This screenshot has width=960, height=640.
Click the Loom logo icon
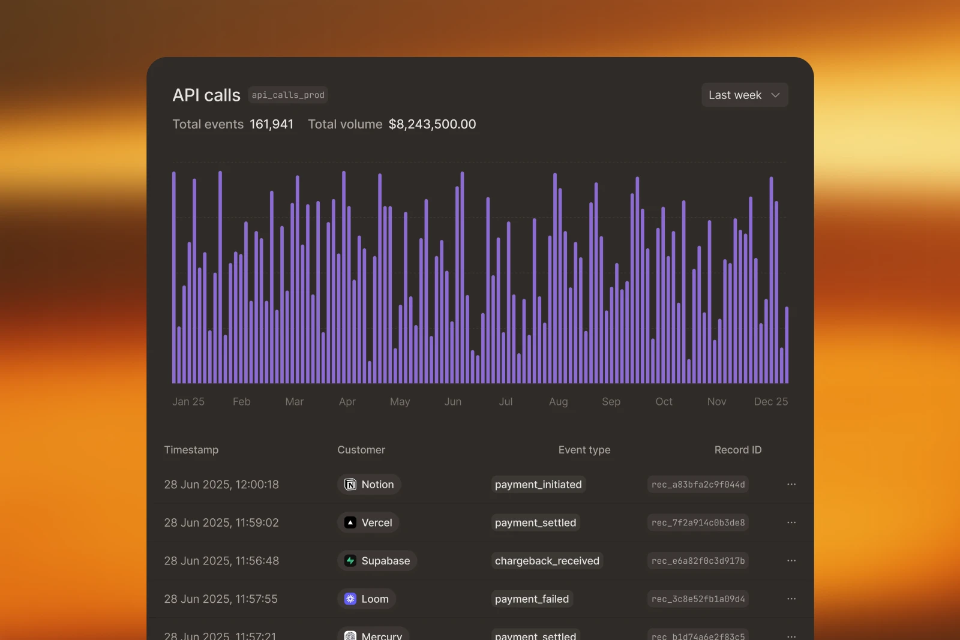[350, 599]
